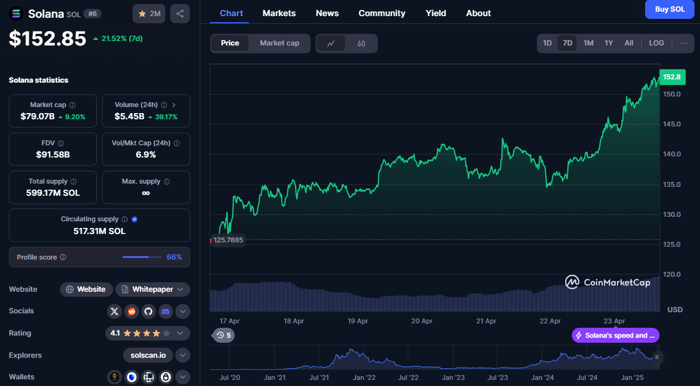Click the 125.7885 opening price label
Screen dimensions: 700x386
[229, 241]
